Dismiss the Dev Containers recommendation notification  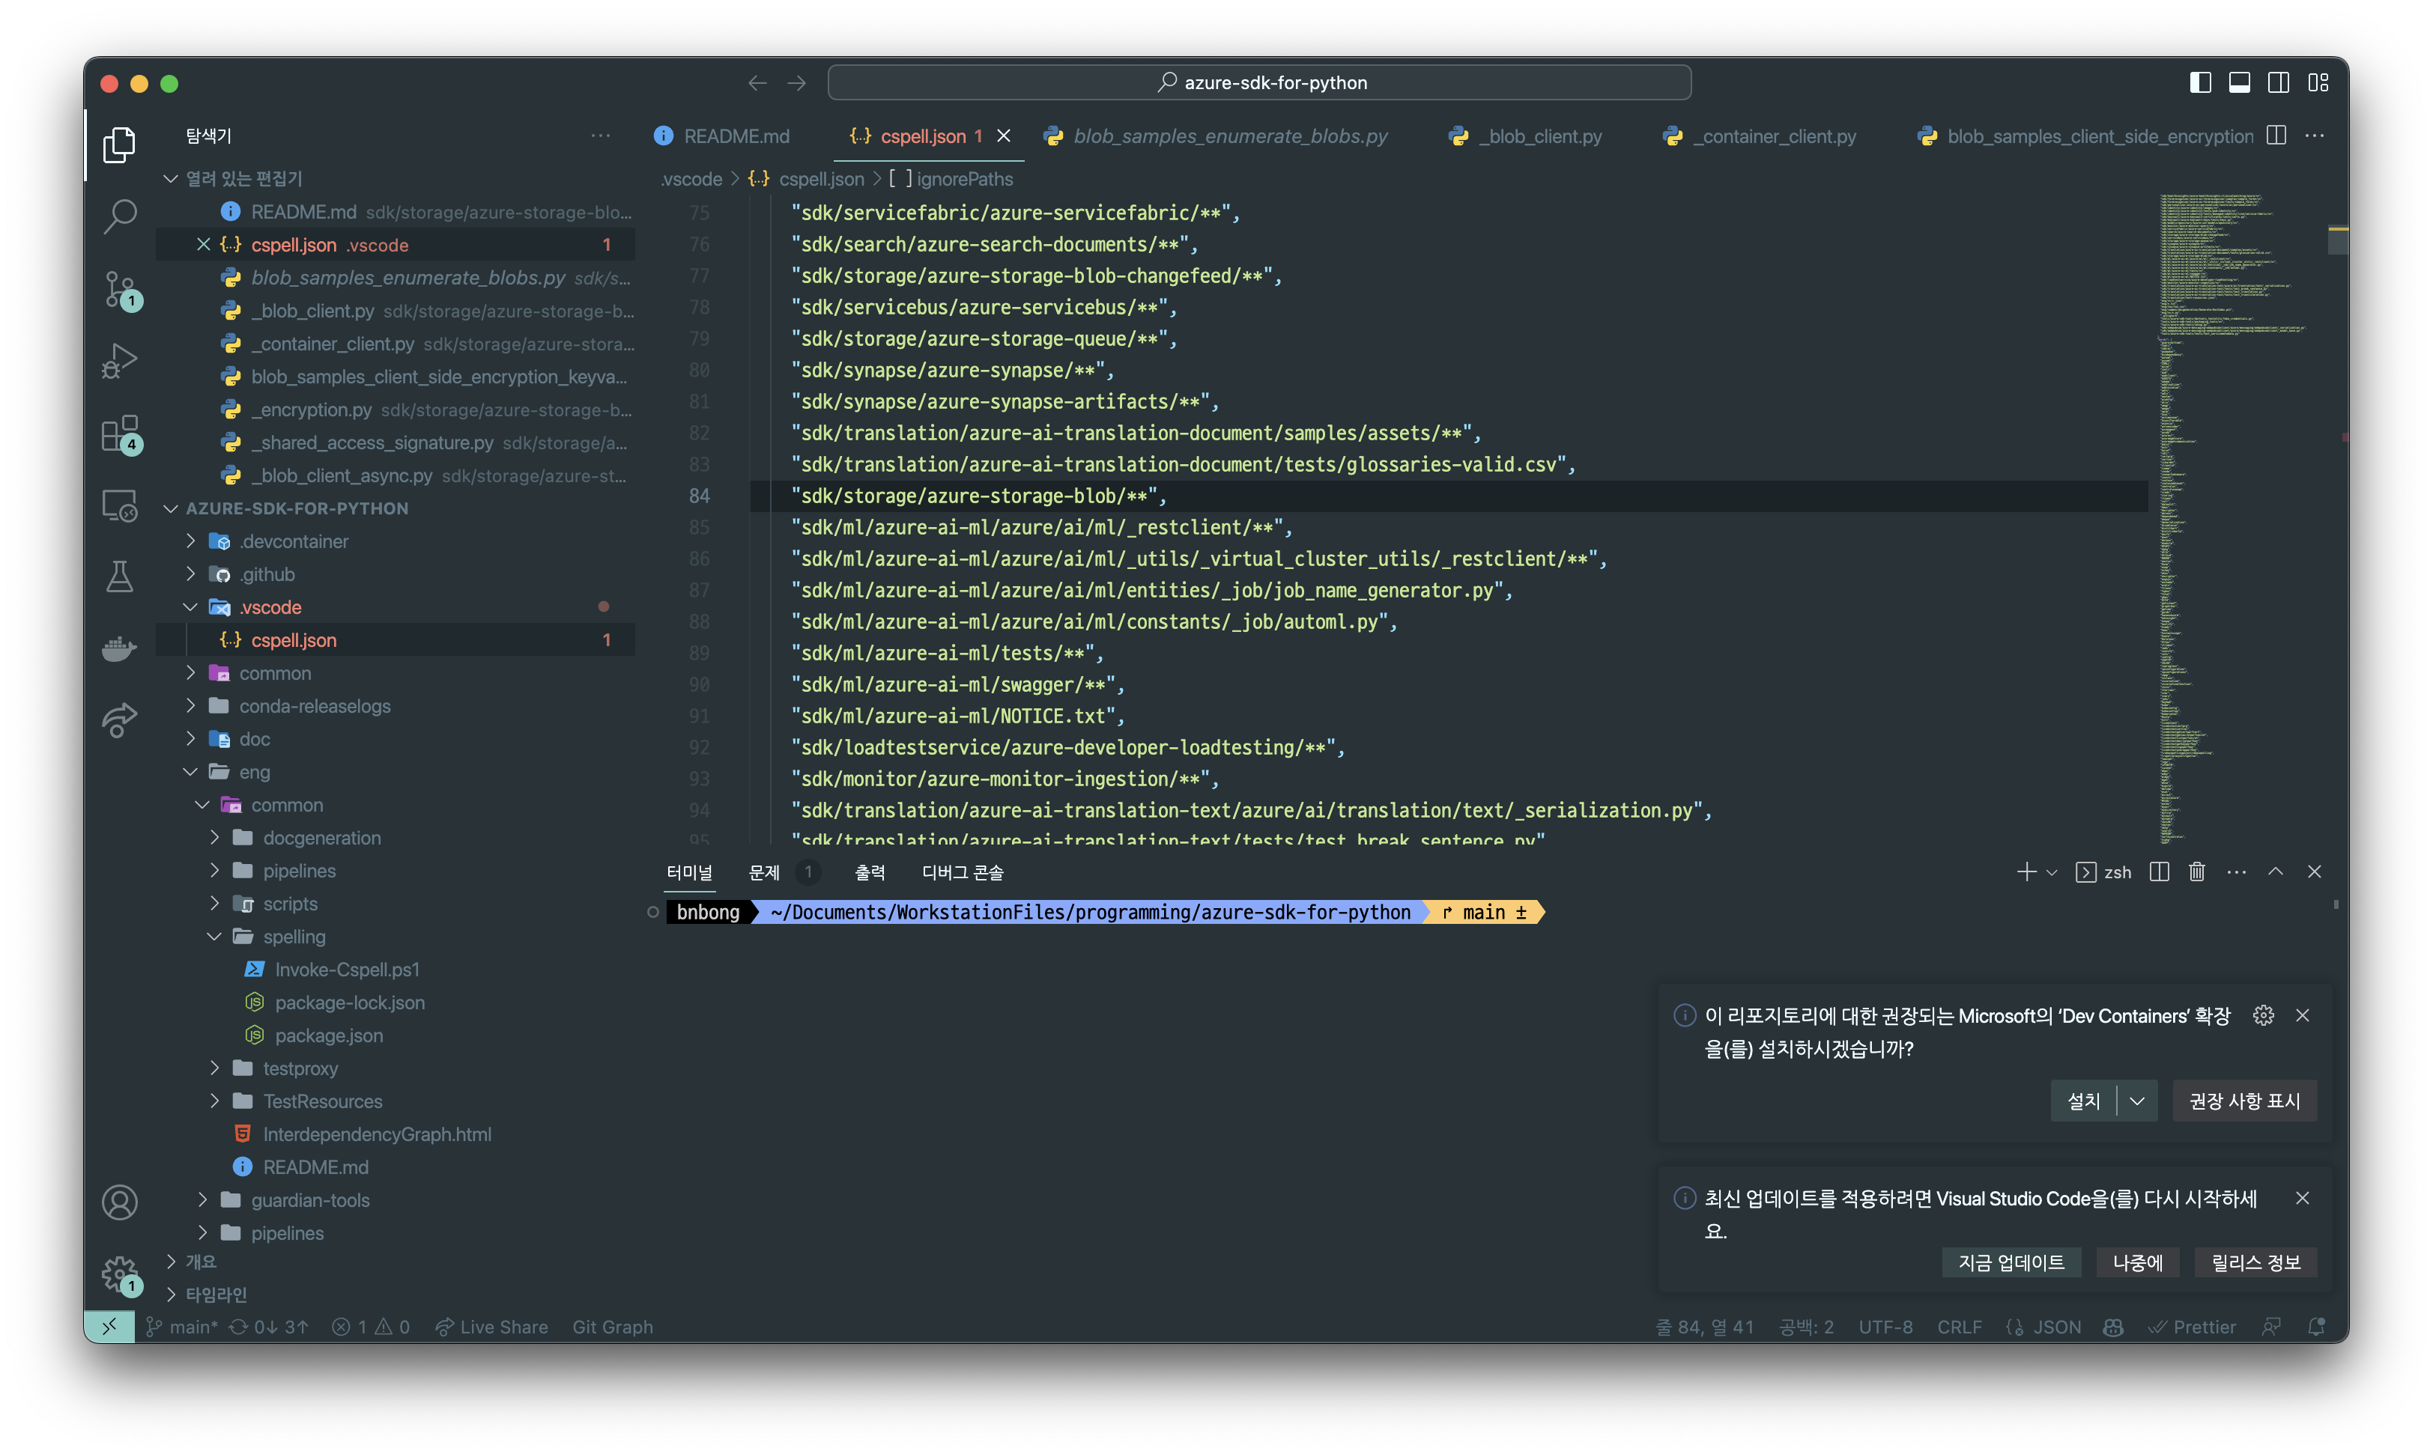[x=2303, y=1015]
